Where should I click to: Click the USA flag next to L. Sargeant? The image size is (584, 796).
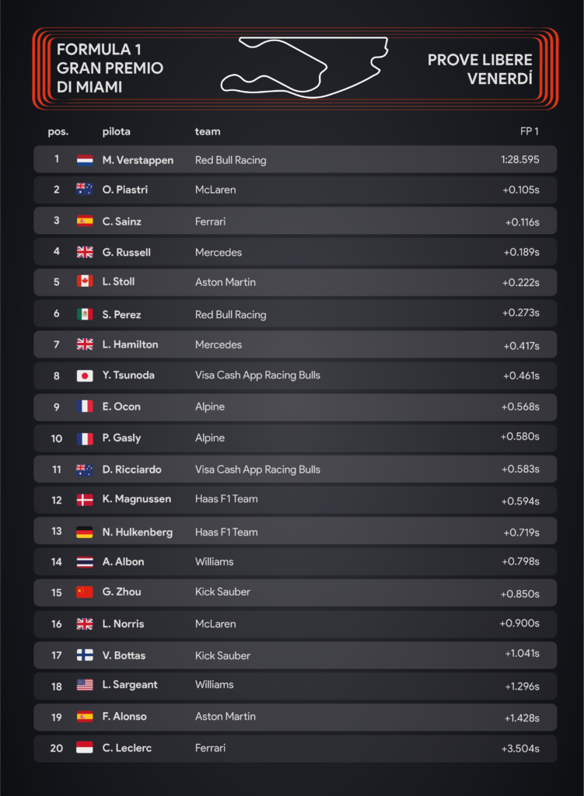click(x=85, y=685)
